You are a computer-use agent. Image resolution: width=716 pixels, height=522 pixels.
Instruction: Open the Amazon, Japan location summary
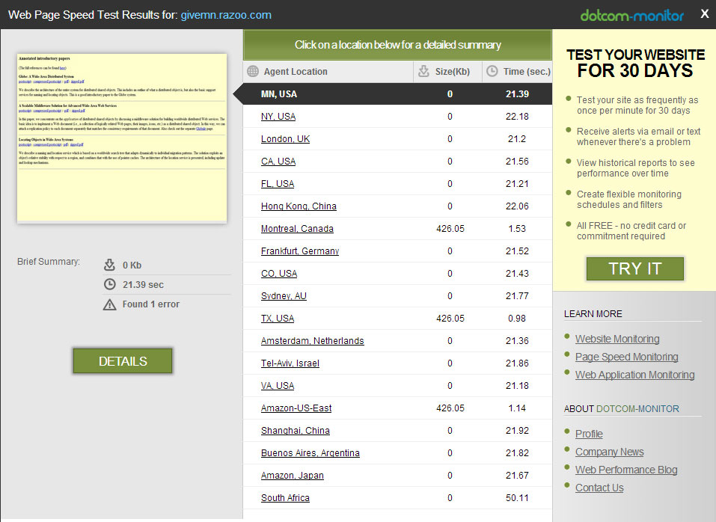293,475
